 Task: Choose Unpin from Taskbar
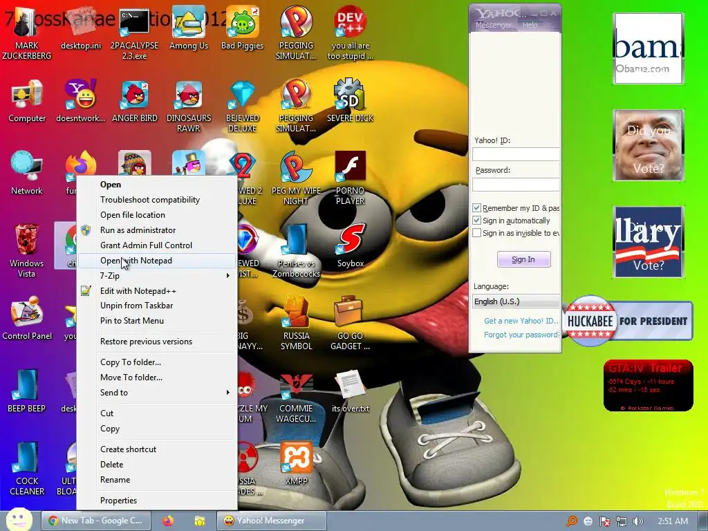point(157,305)
